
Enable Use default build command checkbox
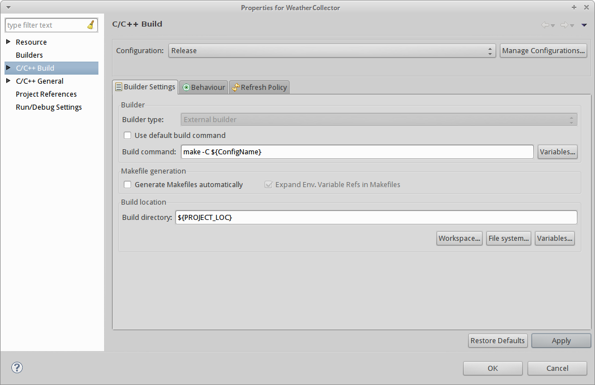point(128,136)
